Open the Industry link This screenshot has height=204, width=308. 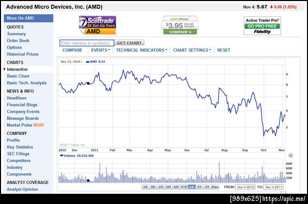click(x=14, y=167)
